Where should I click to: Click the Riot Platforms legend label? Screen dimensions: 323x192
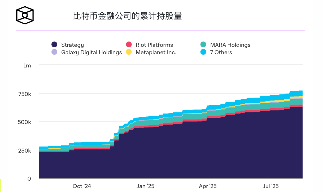tap(154, 45)
